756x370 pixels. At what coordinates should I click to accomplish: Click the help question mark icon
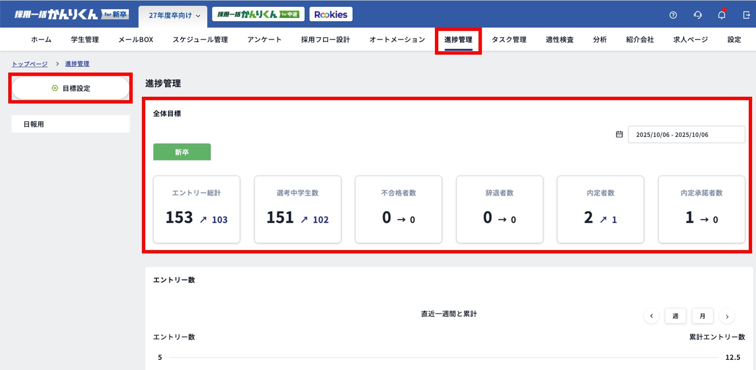pyautogui.click(x=673, y=15)
